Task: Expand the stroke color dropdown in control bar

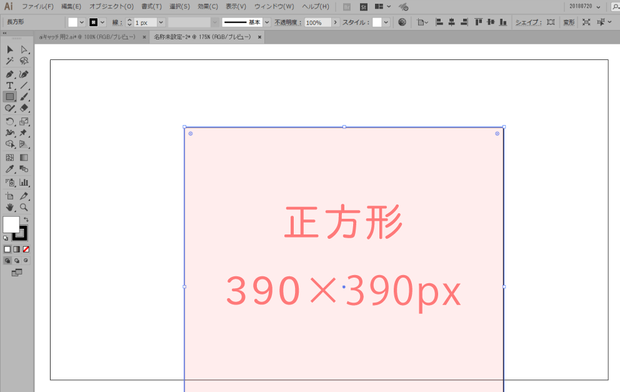Action: 102,22
